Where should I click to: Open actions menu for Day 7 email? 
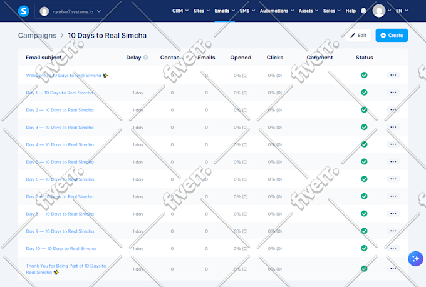[x=393, y=196]
